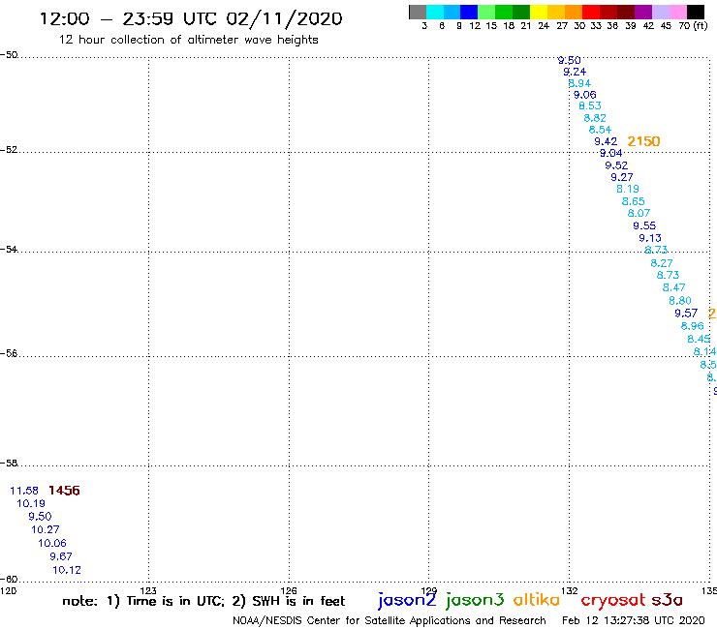717x629 pixels.
Task: Click the 10.12 wave height reading
Action: [x=67, y=570]
